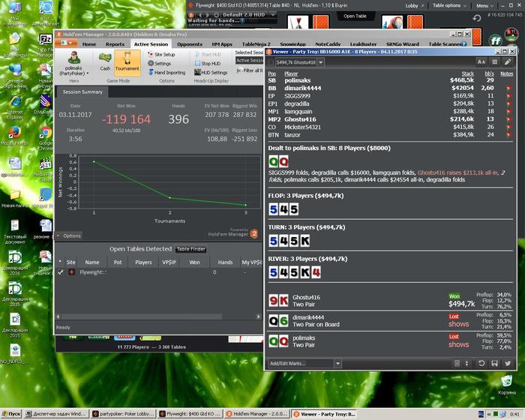Click Add/Edit Marks input field
Viewport: 525px width, 420px height.
(301, 364)
